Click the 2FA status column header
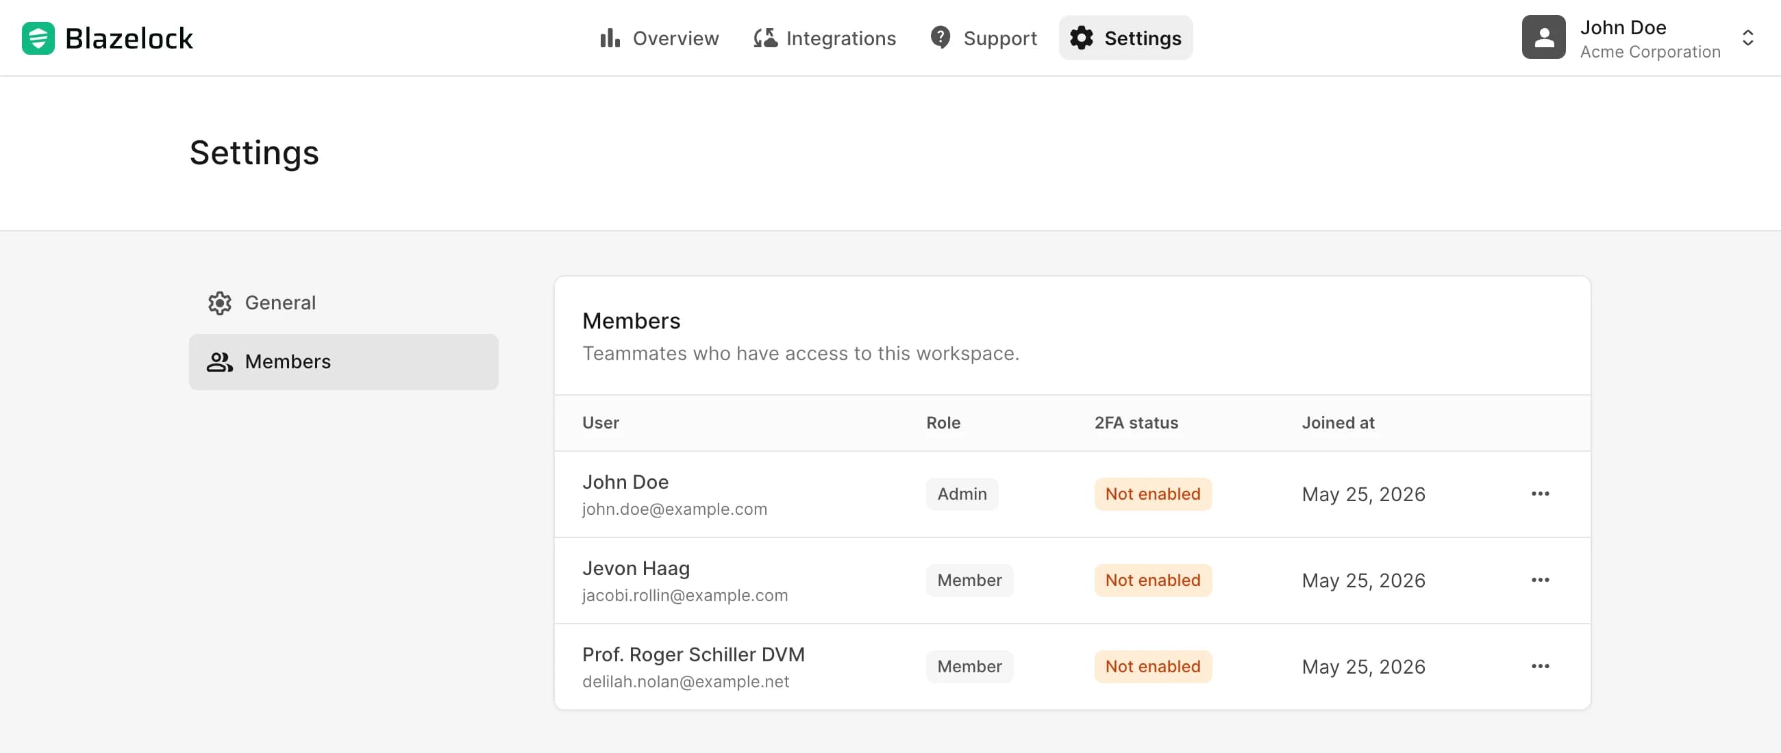 [x=1136, y=423]
